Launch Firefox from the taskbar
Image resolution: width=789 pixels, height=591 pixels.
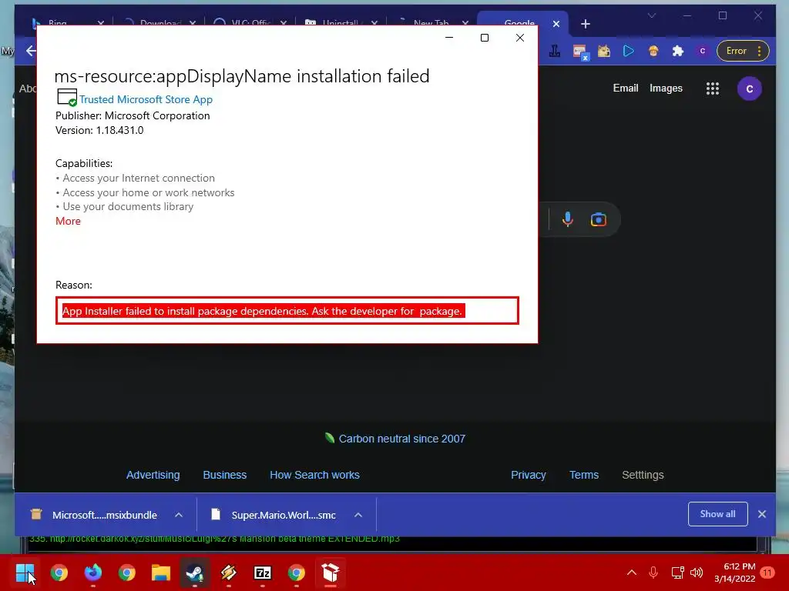coord(93,573)
